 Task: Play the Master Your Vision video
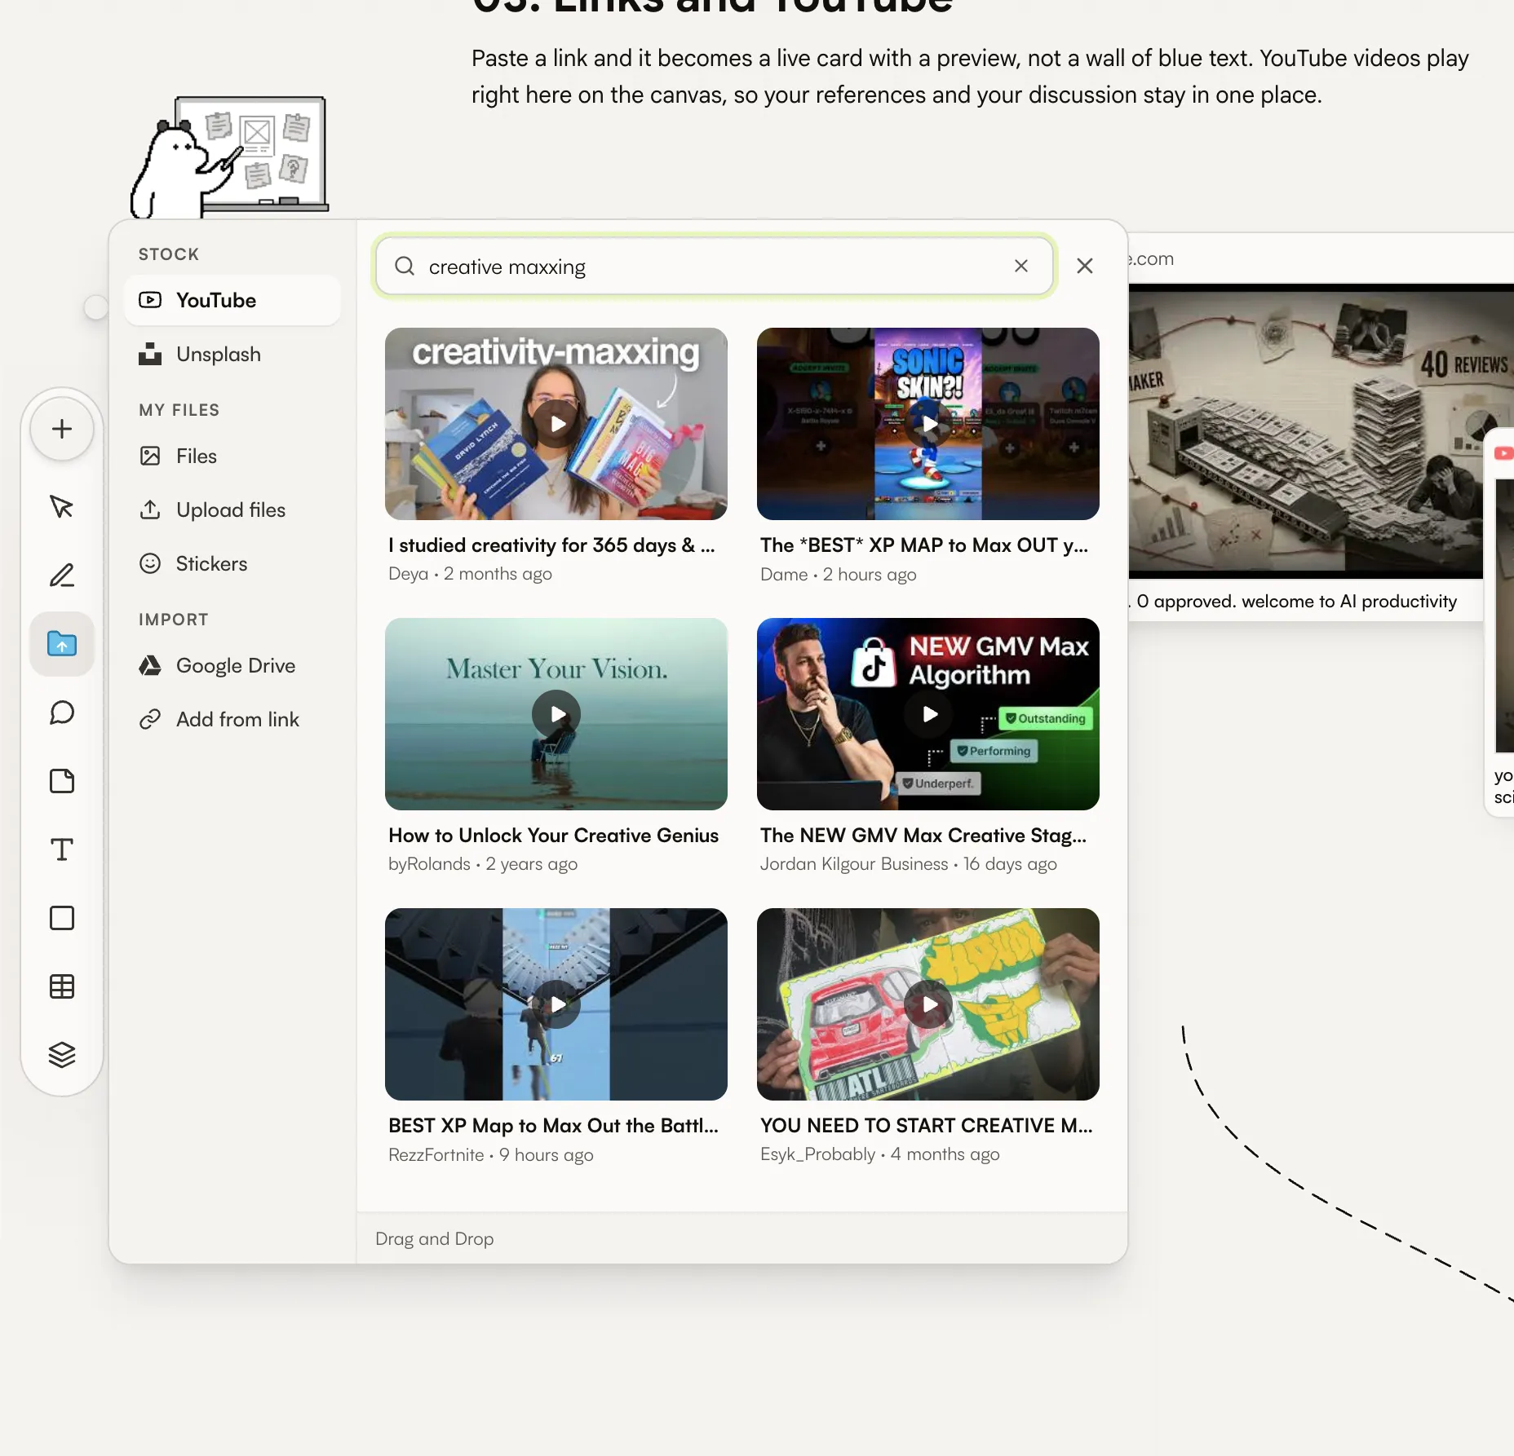point(556,714)
